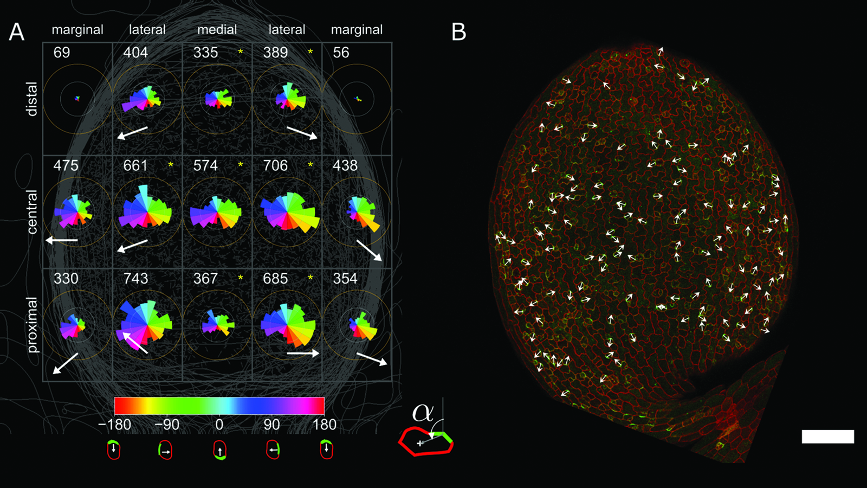Click the cell icon below the -180 label
Screen dimensions: 867x488
click(x=113, y=450)
